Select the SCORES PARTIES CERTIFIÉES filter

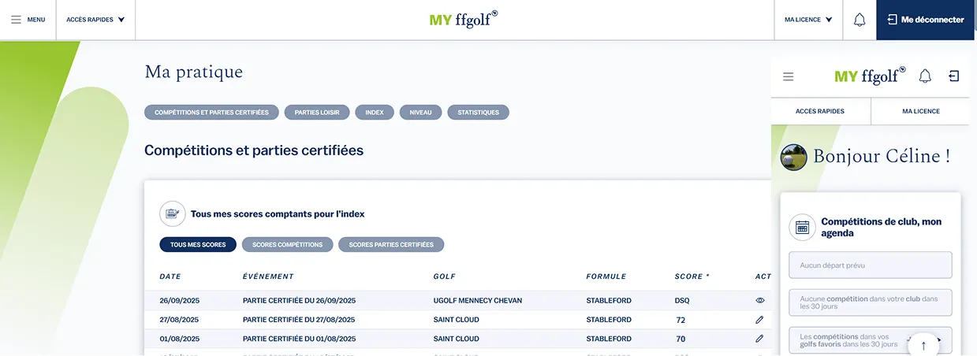click(391, 245)
